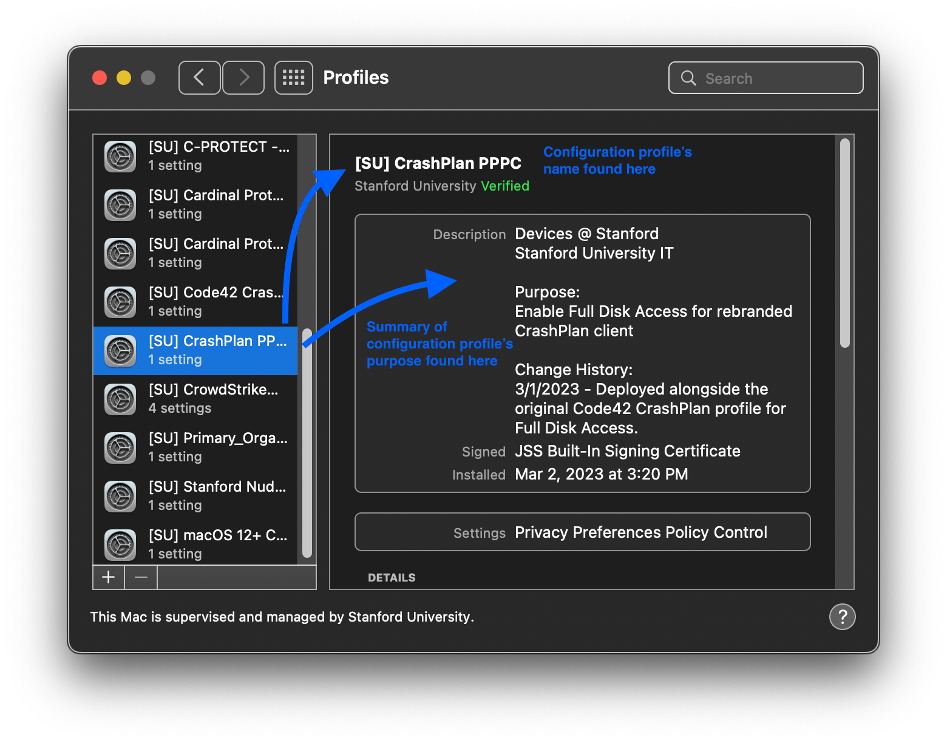The height and width of the screenshot is (743, 947).
Task: Open the help question mark button
Action: point(842,617)
